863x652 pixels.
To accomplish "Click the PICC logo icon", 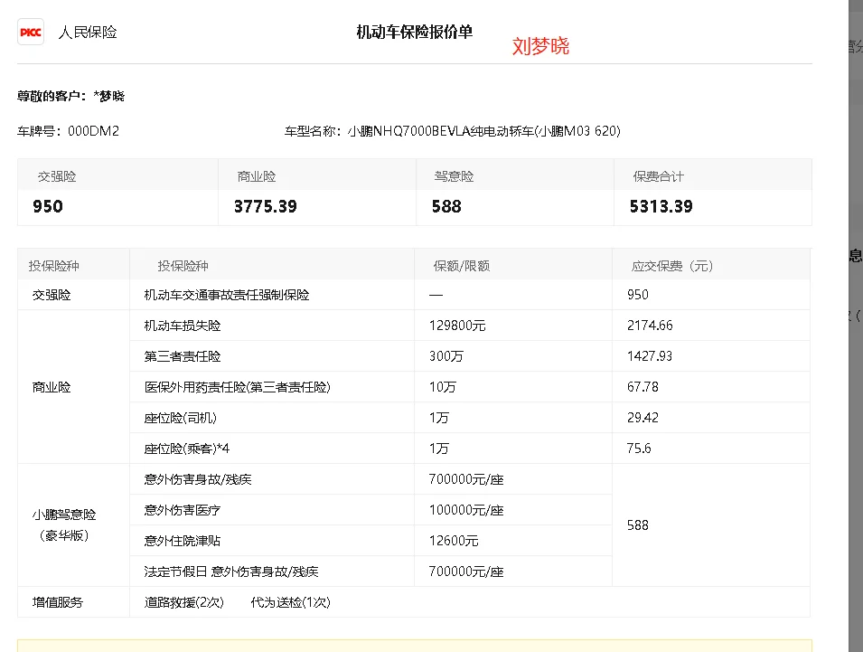I will pyautogui.click(x=31, y=33).
